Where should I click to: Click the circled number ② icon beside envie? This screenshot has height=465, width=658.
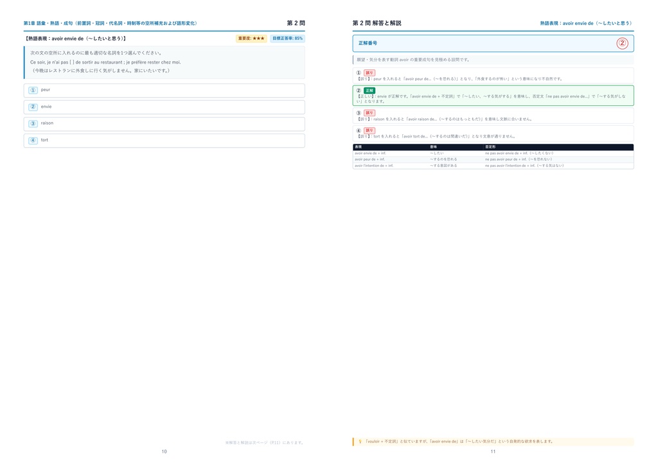33,107
